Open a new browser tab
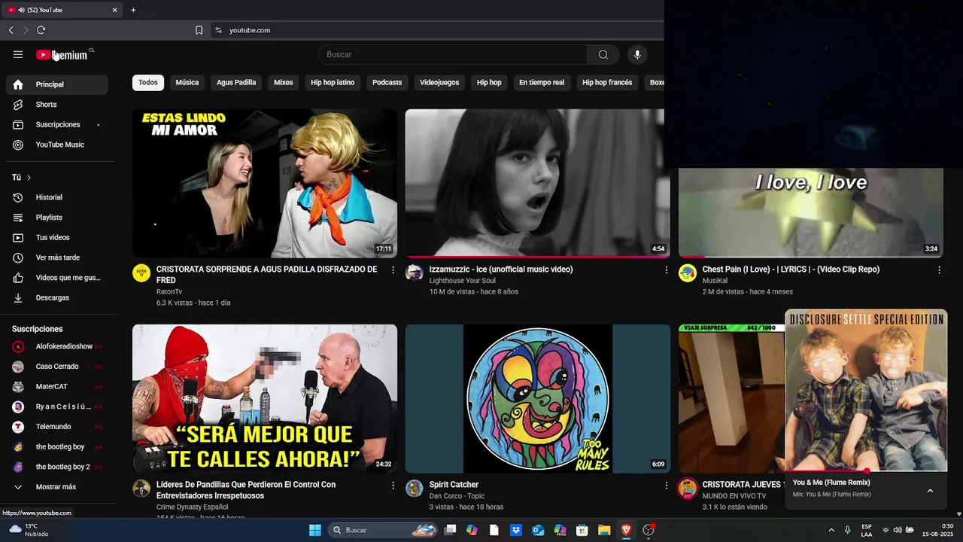This screenshot has width=963, height=542. [x=133, y=10]
